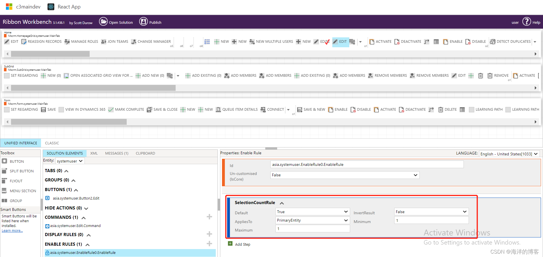Collapse the SelectionCountRule section

point(282,203)
